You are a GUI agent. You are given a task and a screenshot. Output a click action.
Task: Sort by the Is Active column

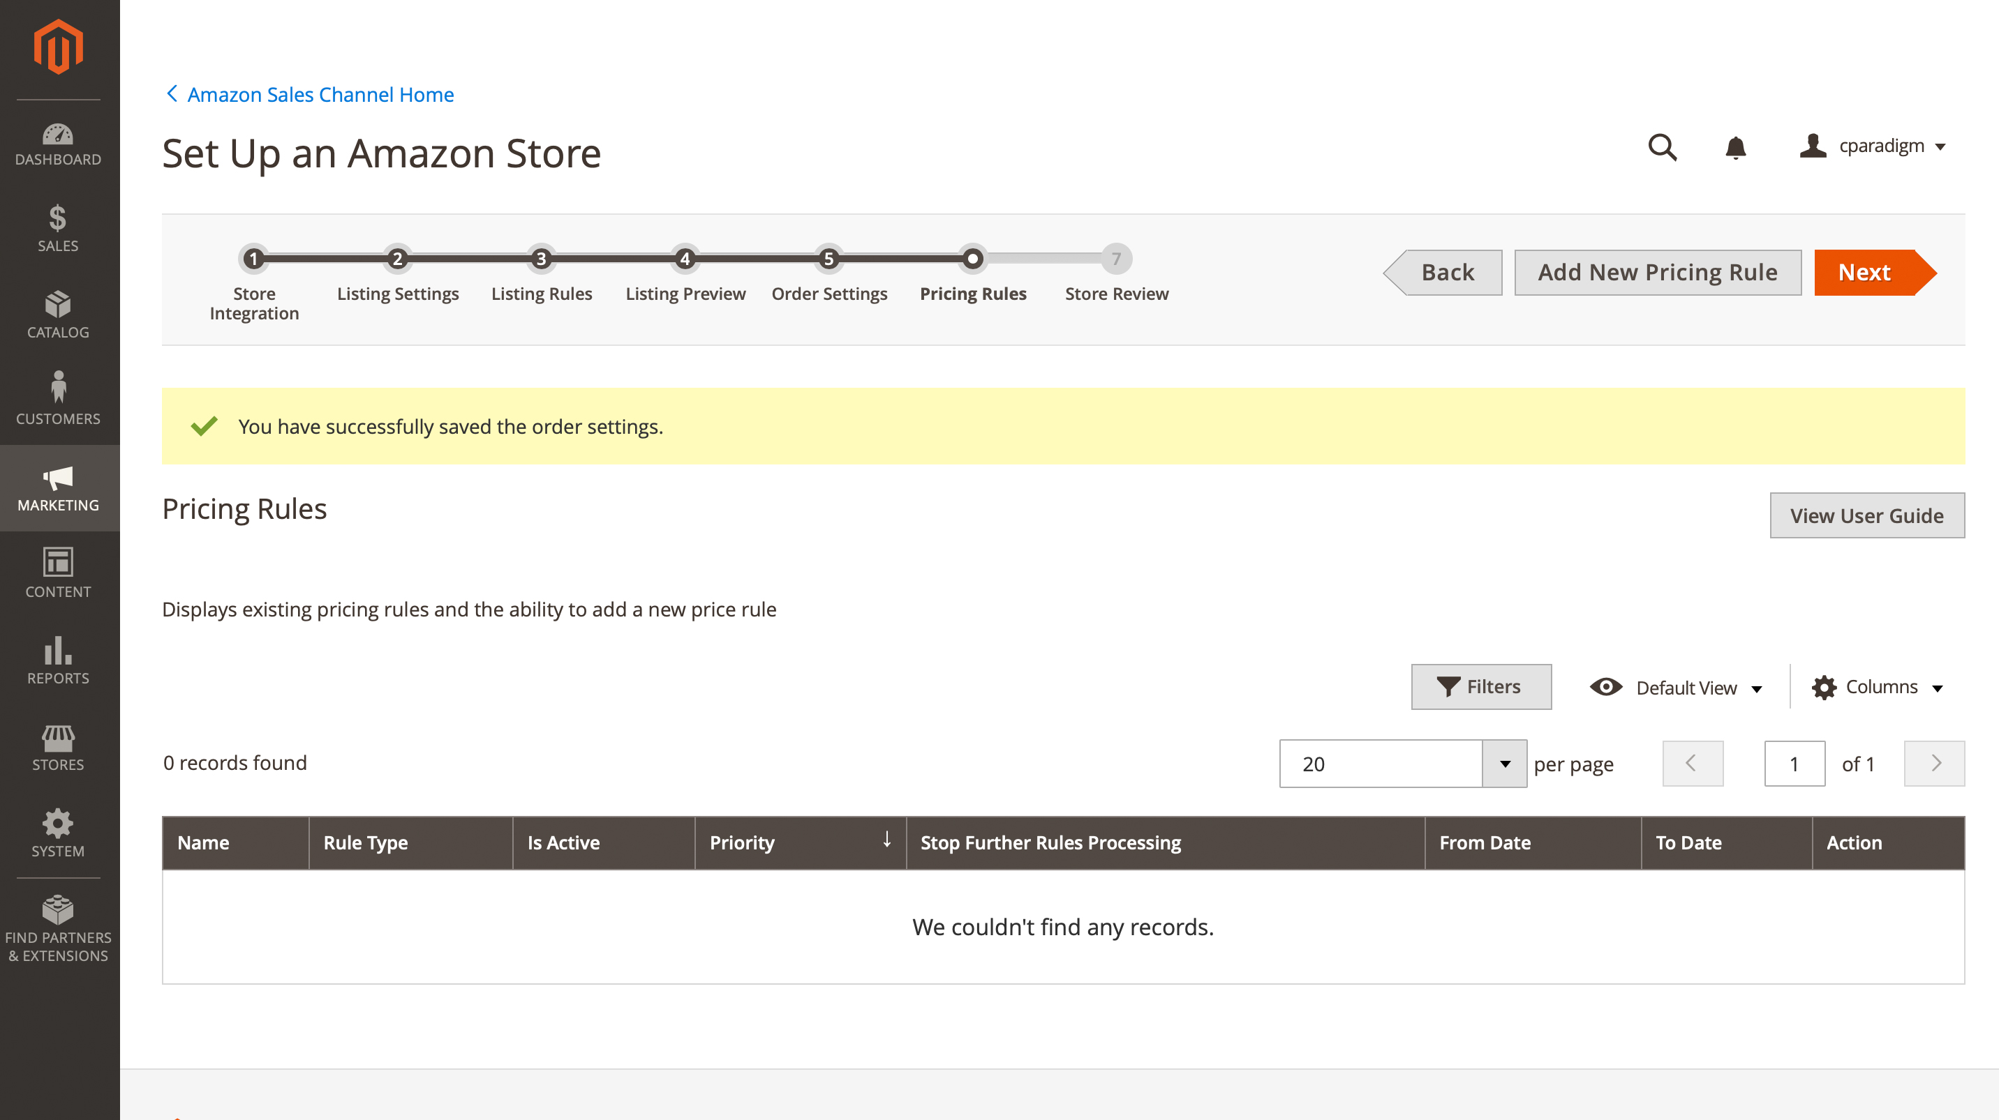[x=604, y=842]
